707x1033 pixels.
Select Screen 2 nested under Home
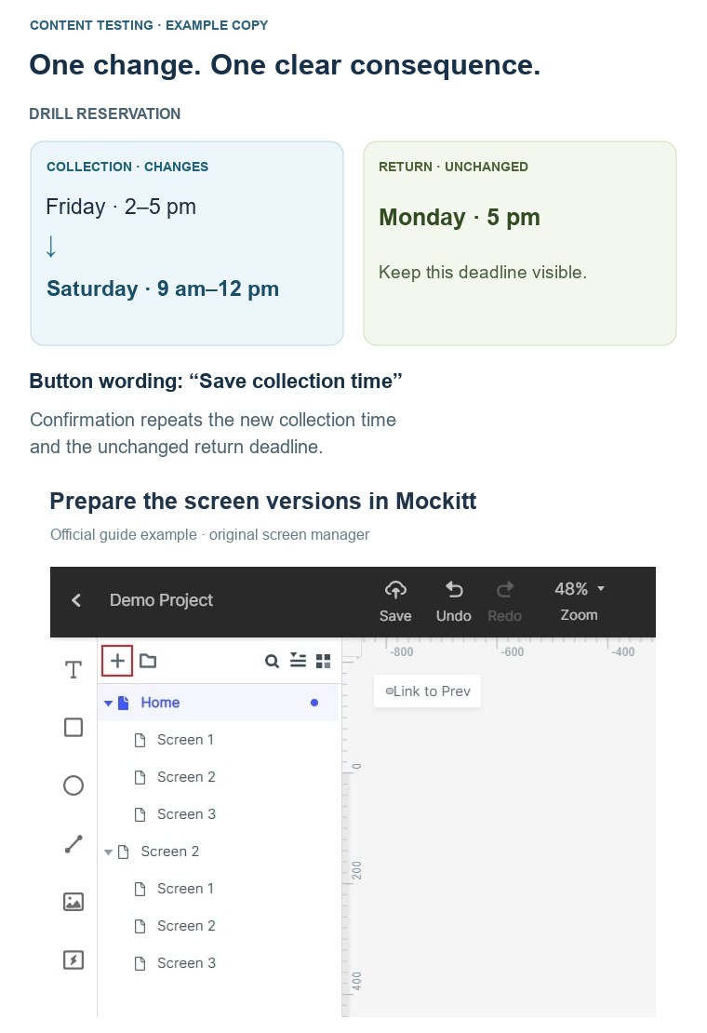point(218,777)
